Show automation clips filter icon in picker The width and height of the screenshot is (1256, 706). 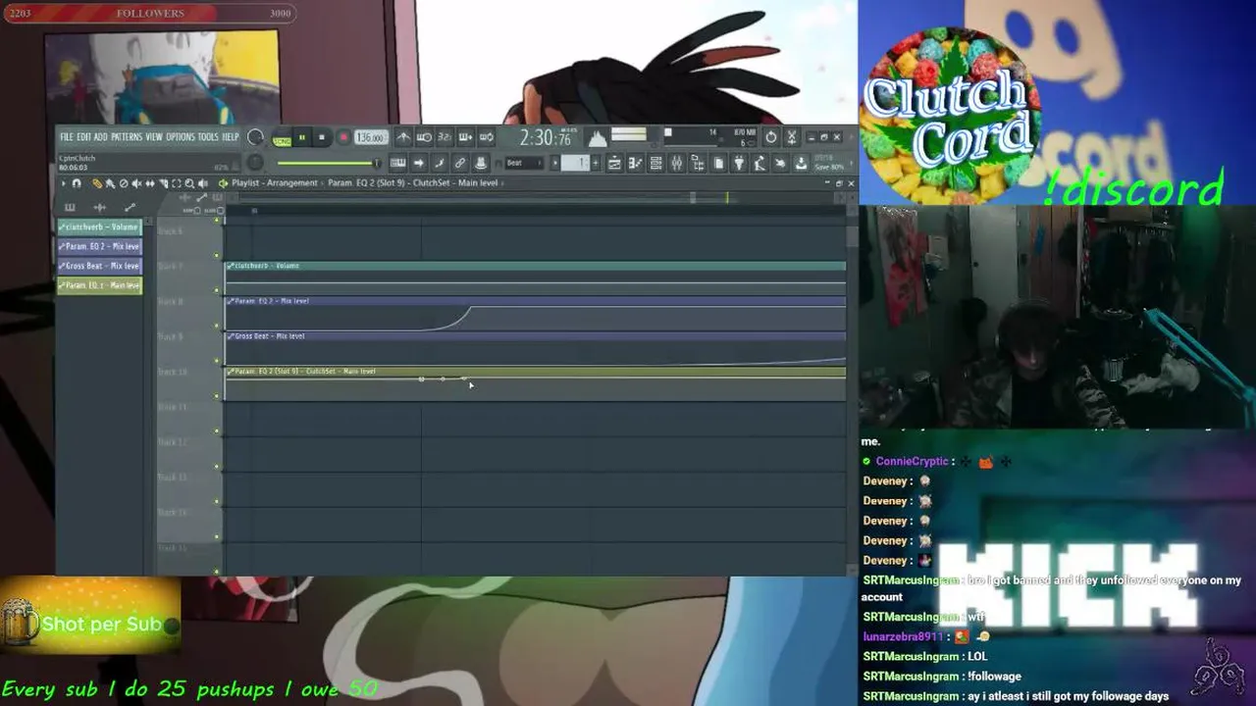coord(130,207)
